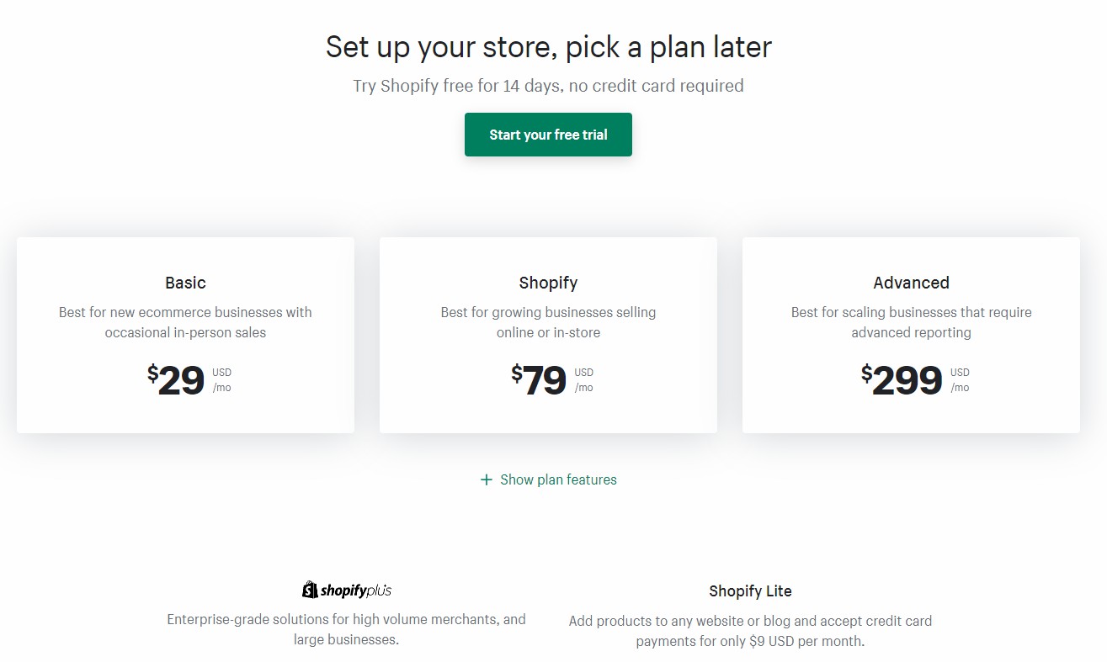Click the Try Shopify free subtitle text
The height and width of the screenshot is (662, 1107).
(x=548, y=85)
